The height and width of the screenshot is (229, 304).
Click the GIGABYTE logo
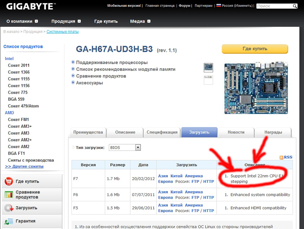point(31,6)
